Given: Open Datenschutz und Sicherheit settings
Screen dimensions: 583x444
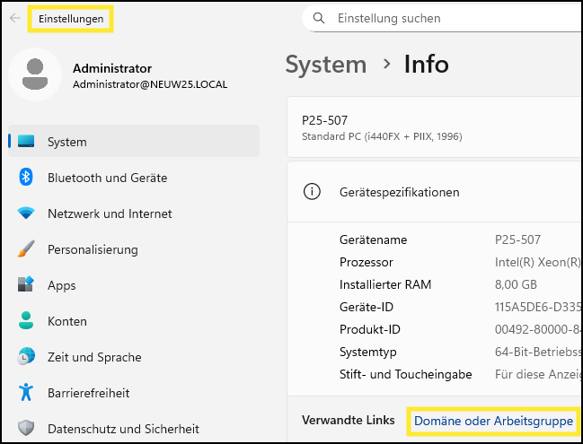Looking at the screenshot, I should click(134, 429).
